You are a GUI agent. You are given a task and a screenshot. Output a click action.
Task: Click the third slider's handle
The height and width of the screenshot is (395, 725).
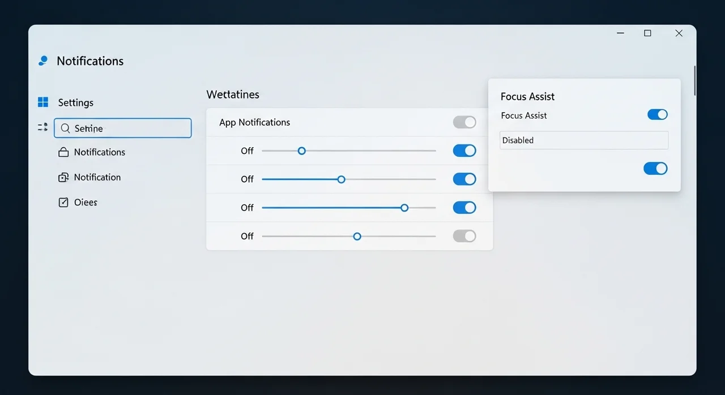[404, 208]
